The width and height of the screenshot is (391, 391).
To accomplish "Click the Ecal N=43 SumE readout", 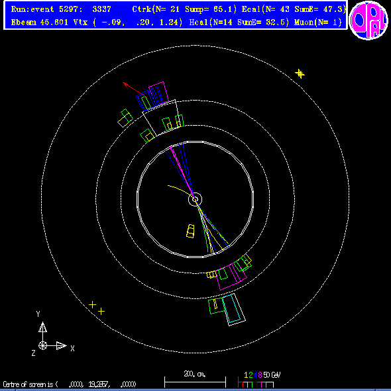I will 294,9.
